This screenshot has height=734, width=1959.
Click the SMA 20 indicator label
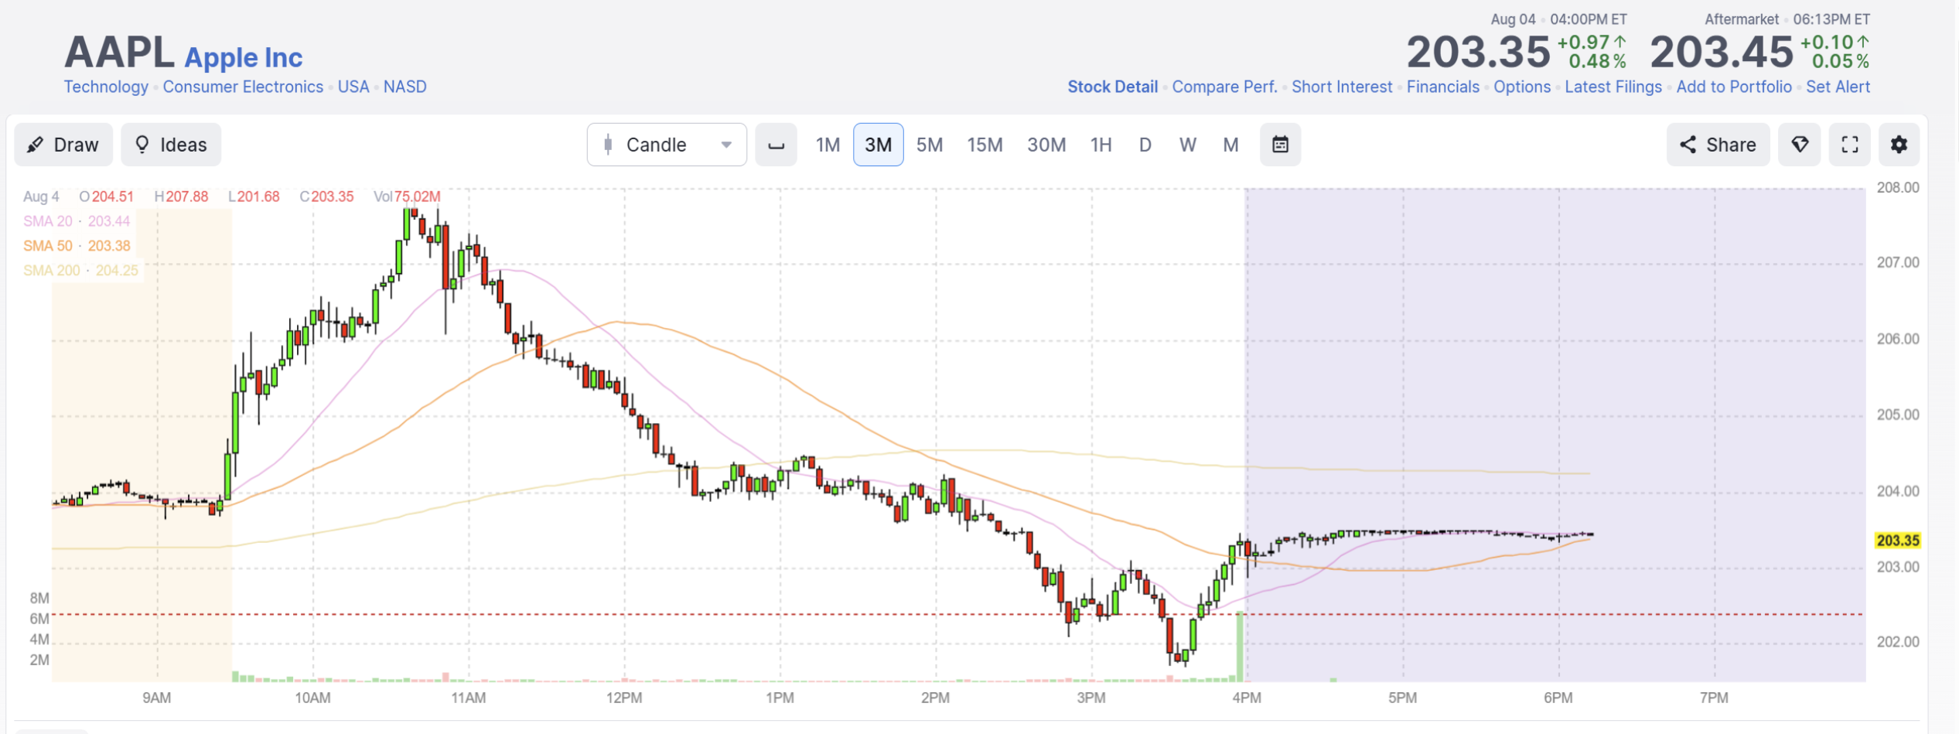pyautogui.click(x=77, y=221)
